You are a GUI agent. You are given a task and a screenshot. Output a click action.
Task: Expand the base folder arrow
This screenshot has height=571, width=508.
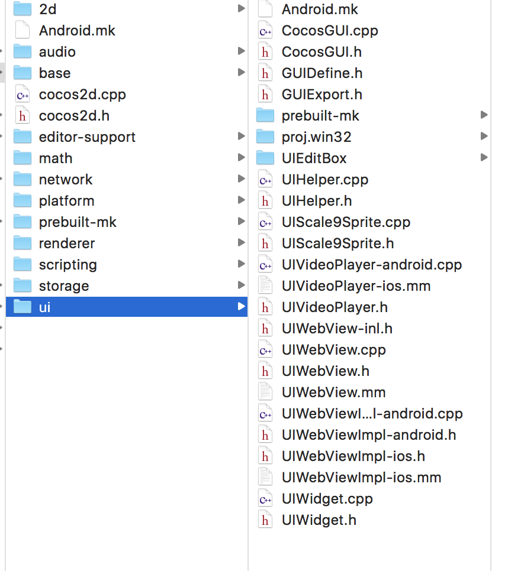click(x=241, y=72)
